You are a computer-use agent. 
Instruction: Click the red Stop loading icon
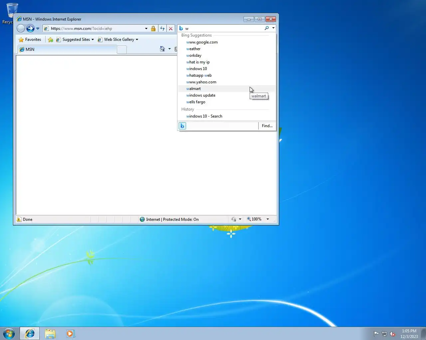[171, 29]
